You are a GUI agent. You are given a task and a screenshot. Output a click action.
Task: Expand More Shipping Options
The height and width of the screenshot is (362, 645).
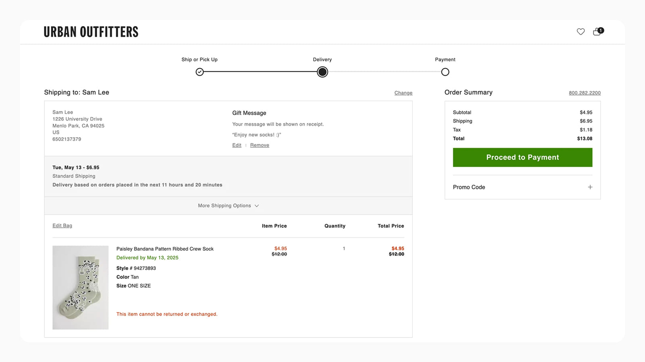click(225, 206)
